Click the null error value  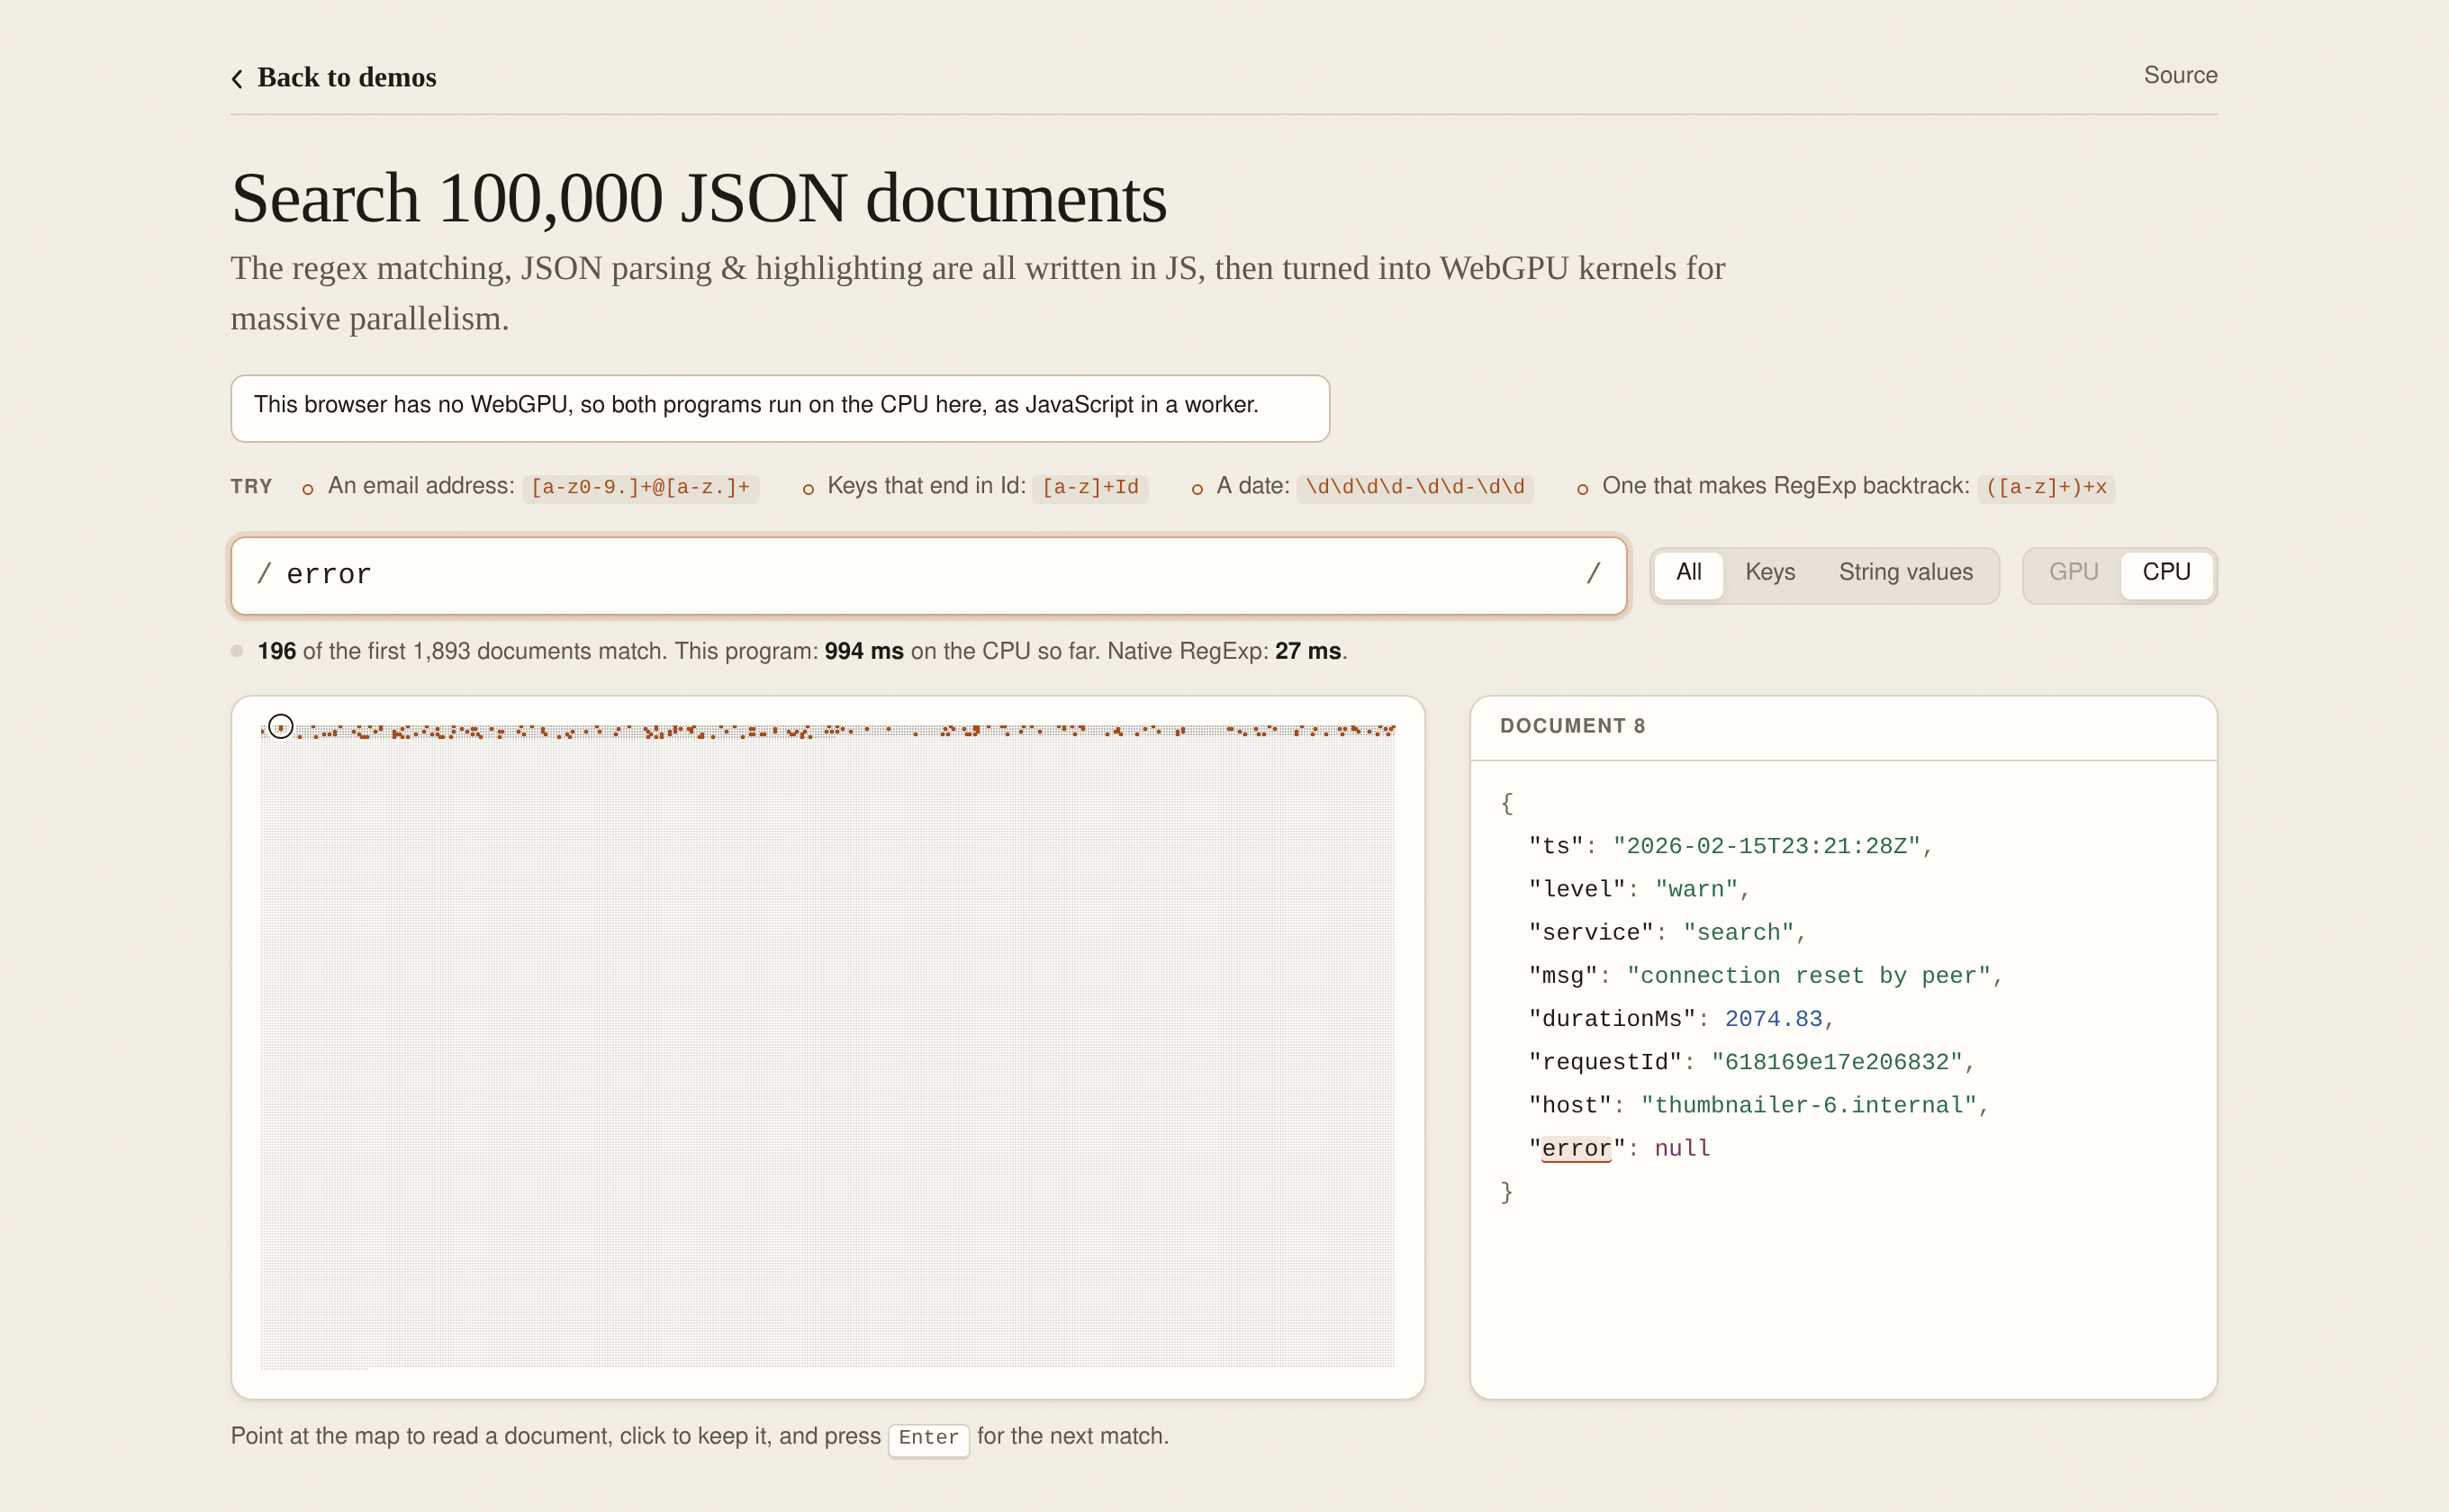point(1682,1149)
